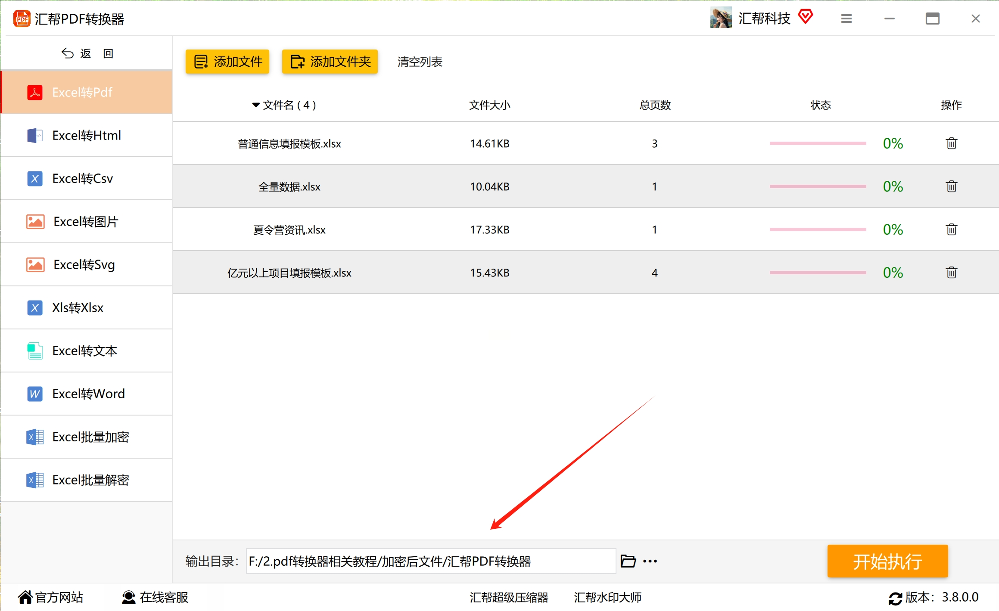Click the 输出目录 path input field
999x611 pixels.
tap(431, 561)
